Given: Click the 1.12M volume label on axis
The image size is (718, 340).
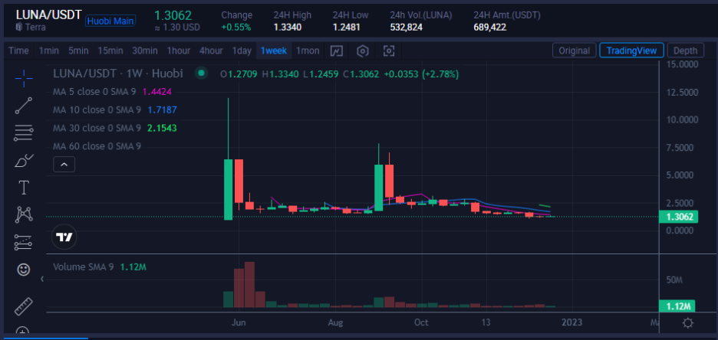Looking at the screenshot, I should pyautogui.click(x=677, y=306).
